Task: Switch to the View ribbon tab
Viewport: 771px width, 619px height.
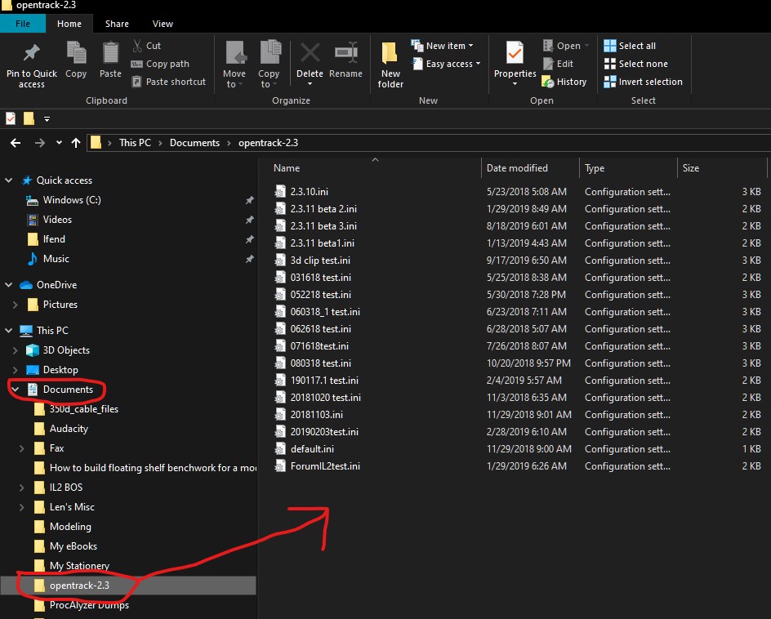Action: 163,24
